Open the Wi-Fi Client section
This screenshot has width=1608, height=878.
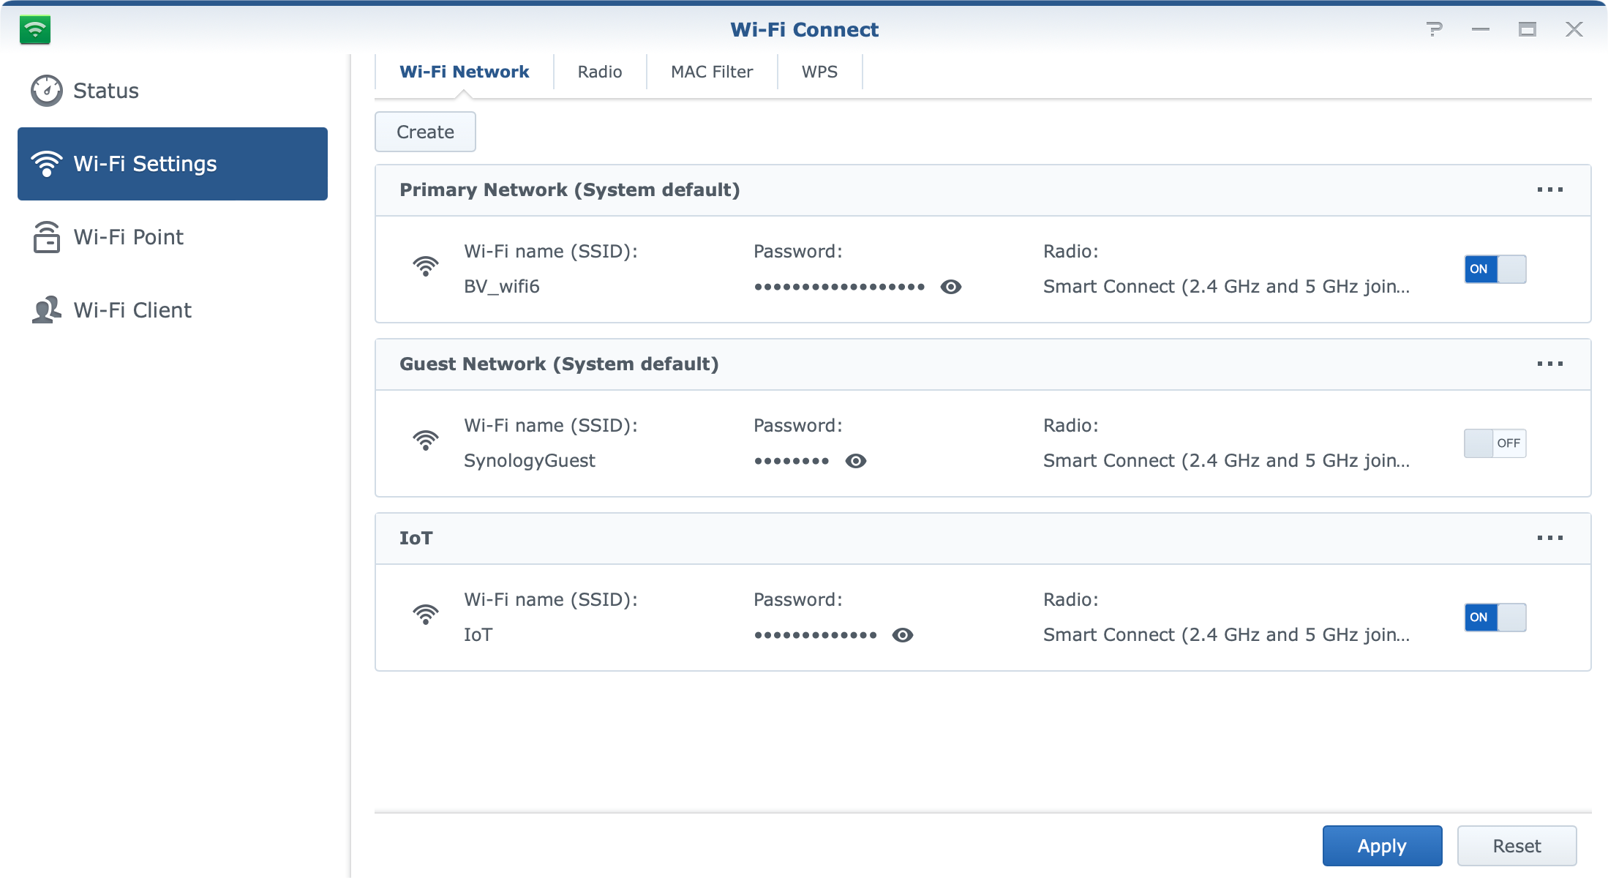point(173,310)
